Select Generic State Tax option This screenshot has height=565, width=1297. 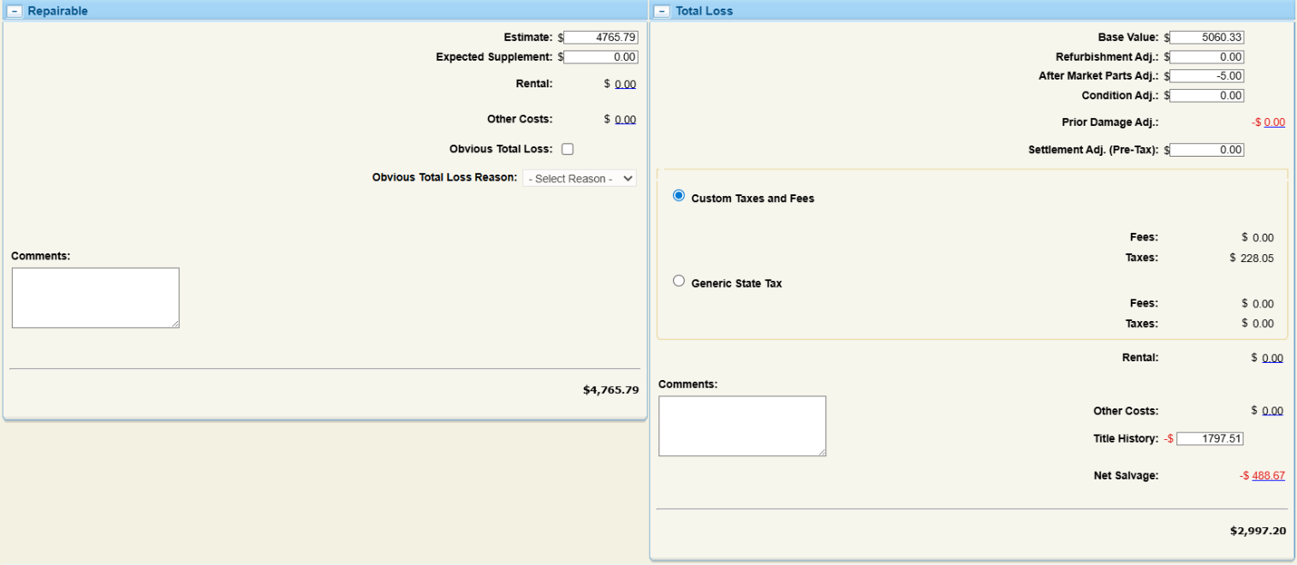click(679, 281)
